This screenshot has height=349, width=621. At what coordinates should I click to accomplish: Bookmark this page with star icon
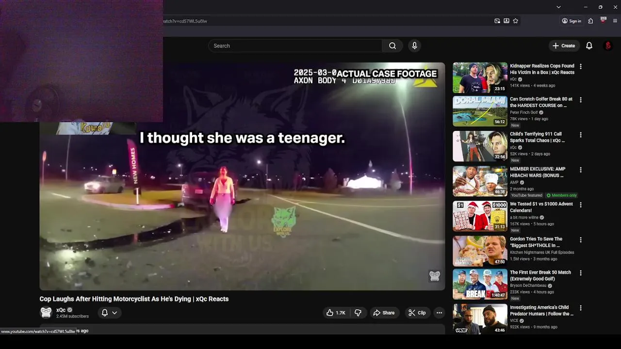click(x=515, y=21)
